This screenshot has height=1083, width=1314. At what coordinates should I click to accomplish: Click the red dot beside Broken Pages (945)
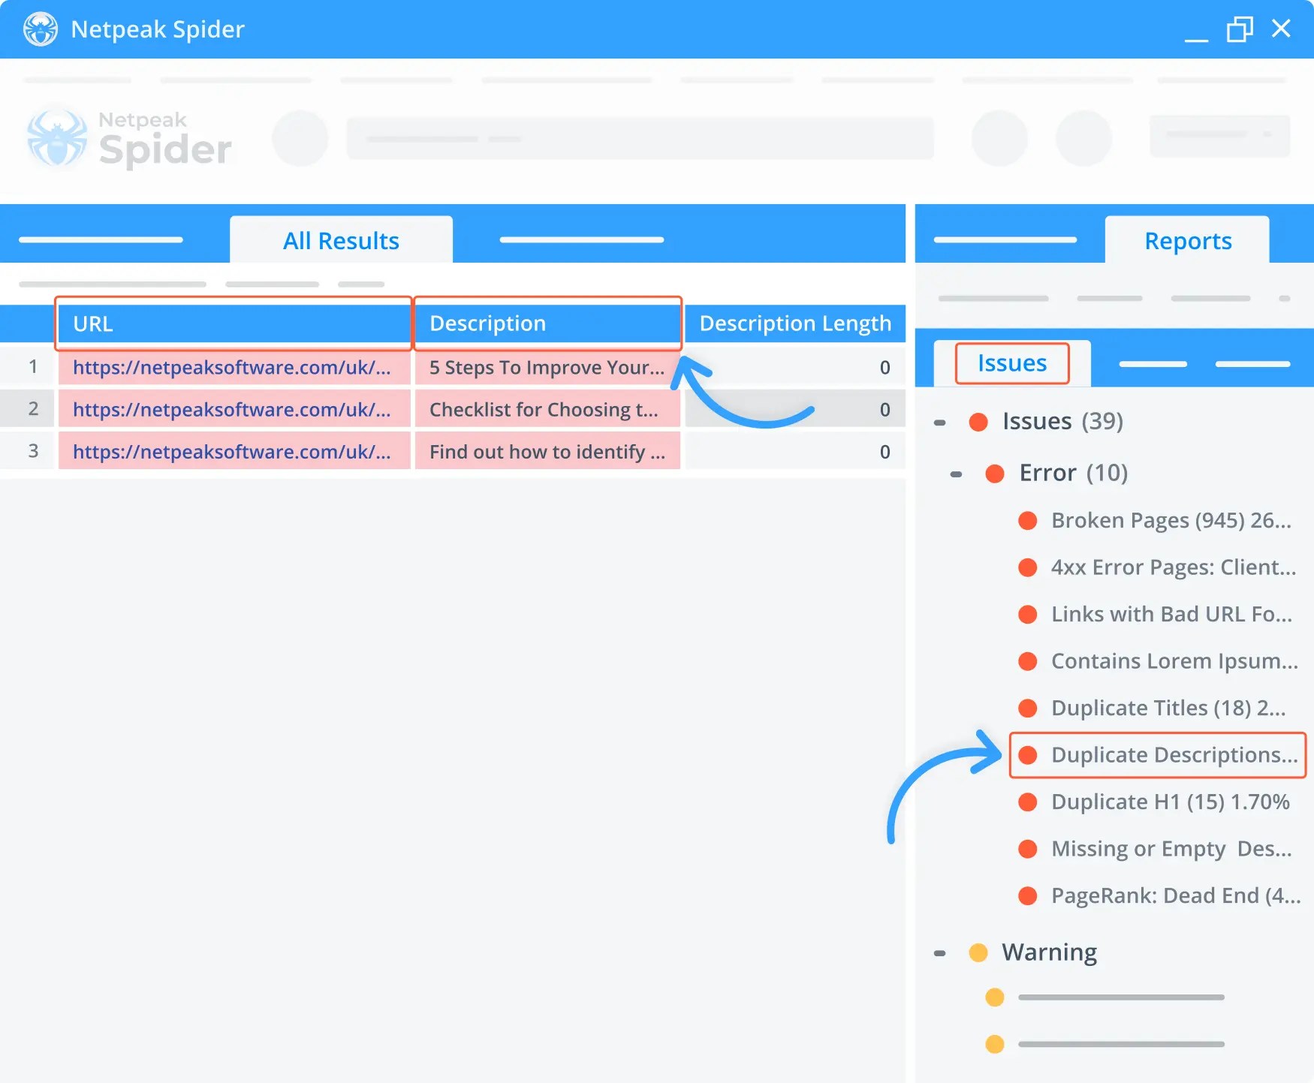[1027, 520]
